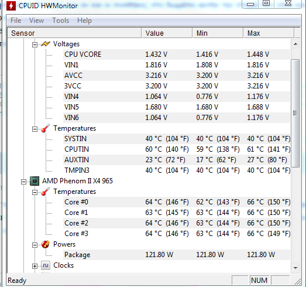This screenshot has height=287, width=306.
Task: Click the Voltages lightning icon
Action: point(46,44)
